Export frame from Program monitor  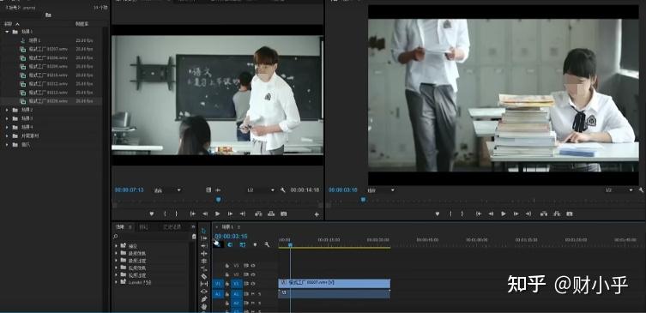(x=570, y=214)
